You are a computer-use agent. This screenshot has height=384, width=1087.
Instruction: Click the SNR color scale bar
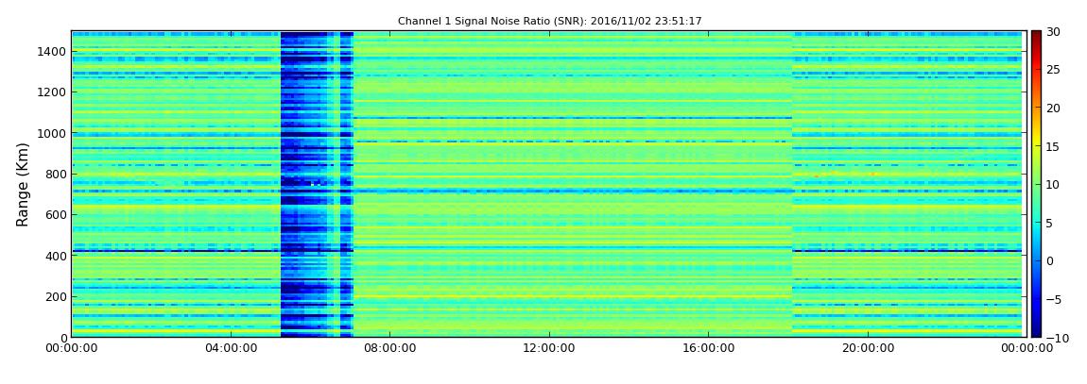pos(1036,184)
